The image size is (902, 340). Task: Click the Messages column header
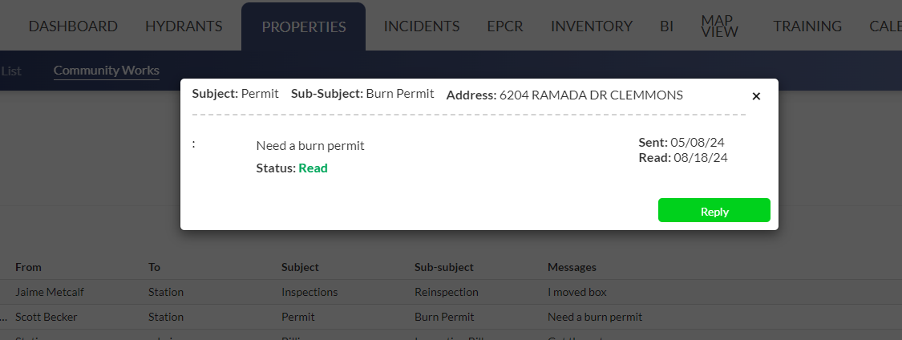(572, 267)
